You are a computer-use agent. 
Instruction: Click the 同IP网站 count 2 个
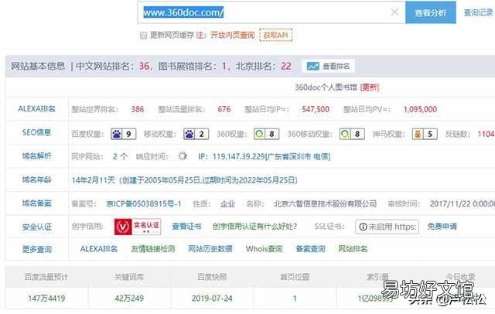121,156
